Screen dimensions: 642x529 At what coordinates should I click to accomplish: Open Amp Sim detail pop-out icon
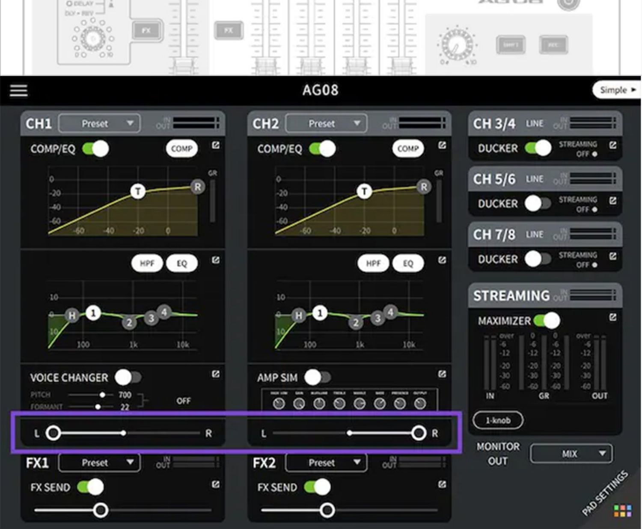tap(442, 374)
